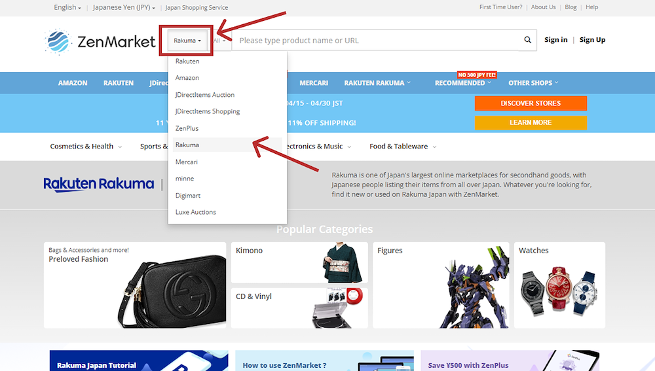Image resolution: width=655 pixels, height=371 pixels.
Task: Click the Rakuten Rakuma logo
Action: click(x=99, y=184)
